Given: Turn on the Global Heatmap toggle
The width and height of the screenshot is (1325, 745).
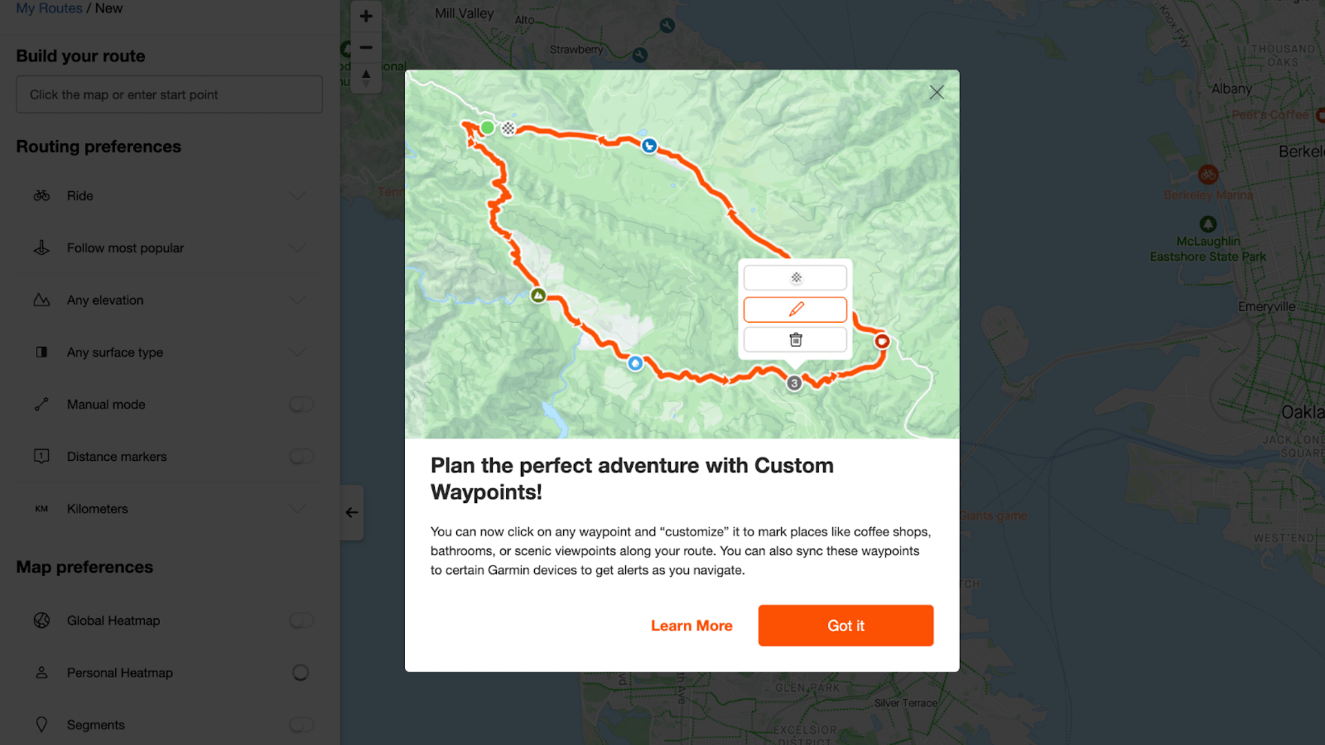Looking at the screenshot, I should tap(302, 620).
